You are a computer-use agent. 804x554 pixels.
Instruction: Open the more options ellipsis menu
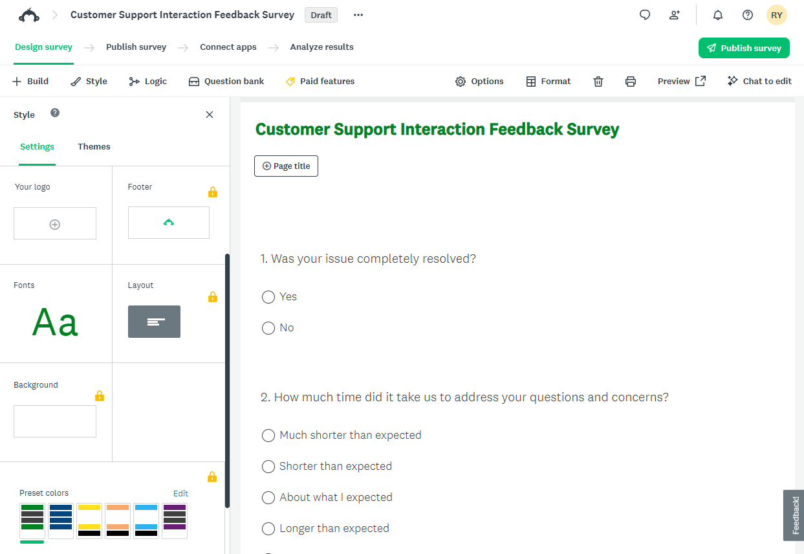(358, 15)
